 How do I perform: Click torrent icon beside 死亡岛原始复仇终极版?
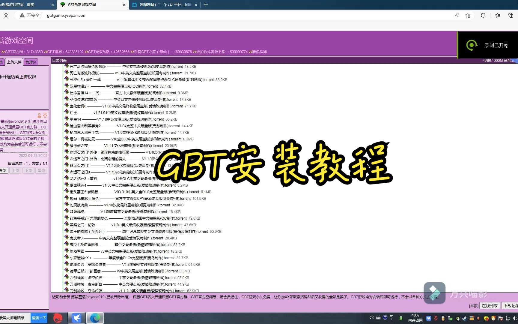coord(67,66)
